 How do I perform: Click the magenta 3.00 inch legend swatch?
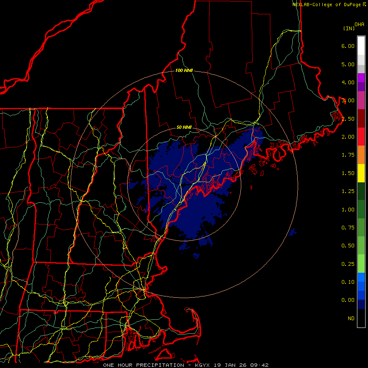361,100
